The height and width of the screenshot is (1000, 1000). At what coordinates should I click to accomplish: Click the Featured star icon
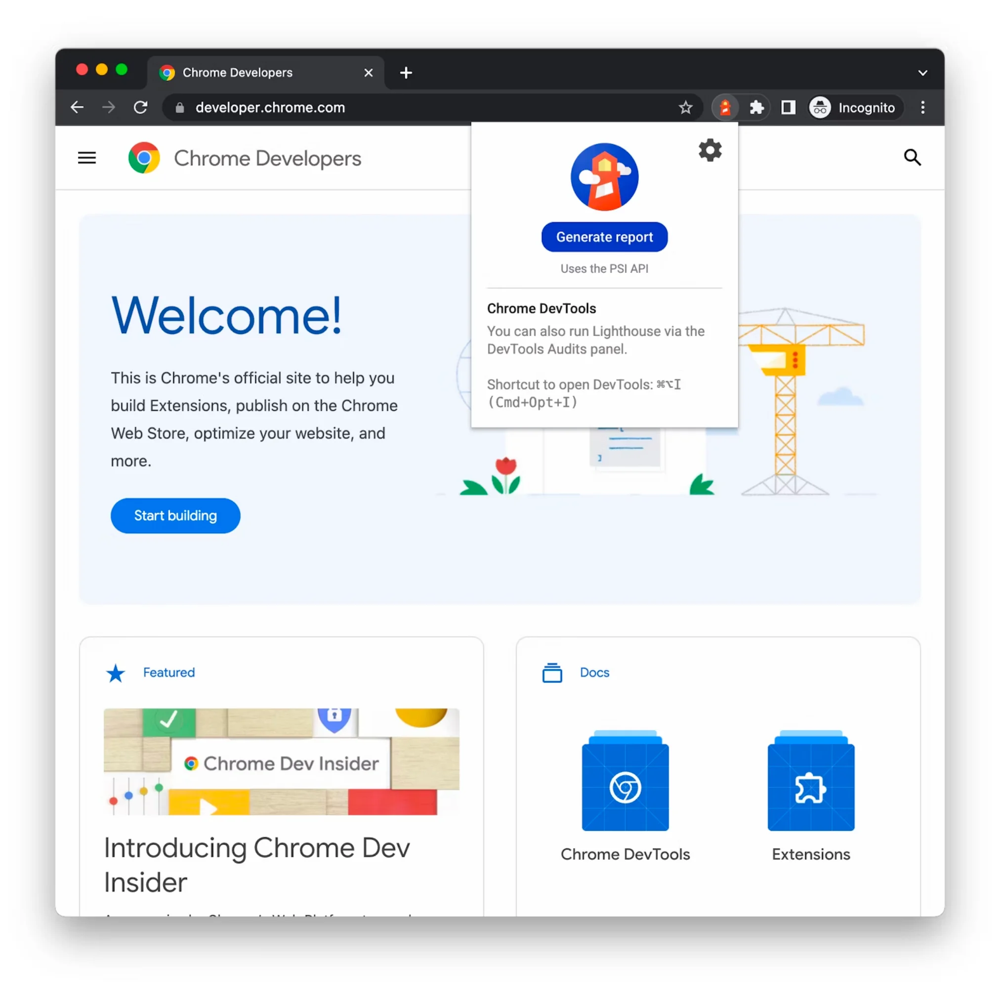point(116,673)
